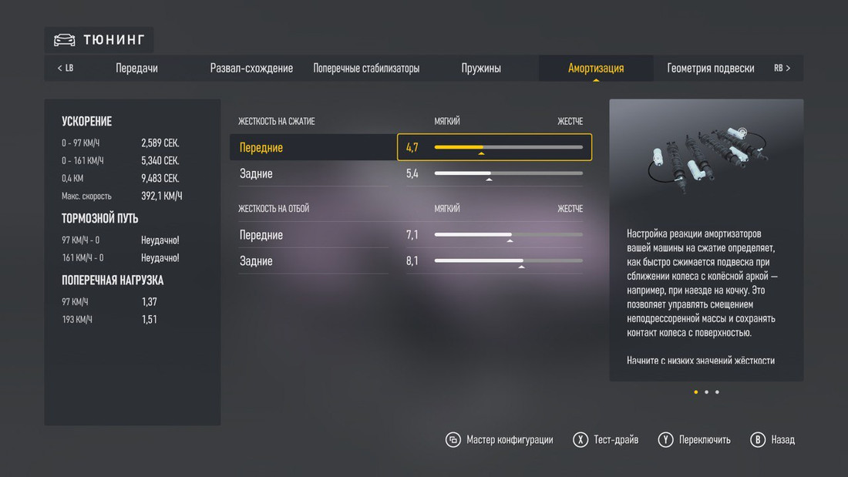848x477 pixels.
Task: Select the Передние row under Жесткость на отбой
Action: coord(411,235)
